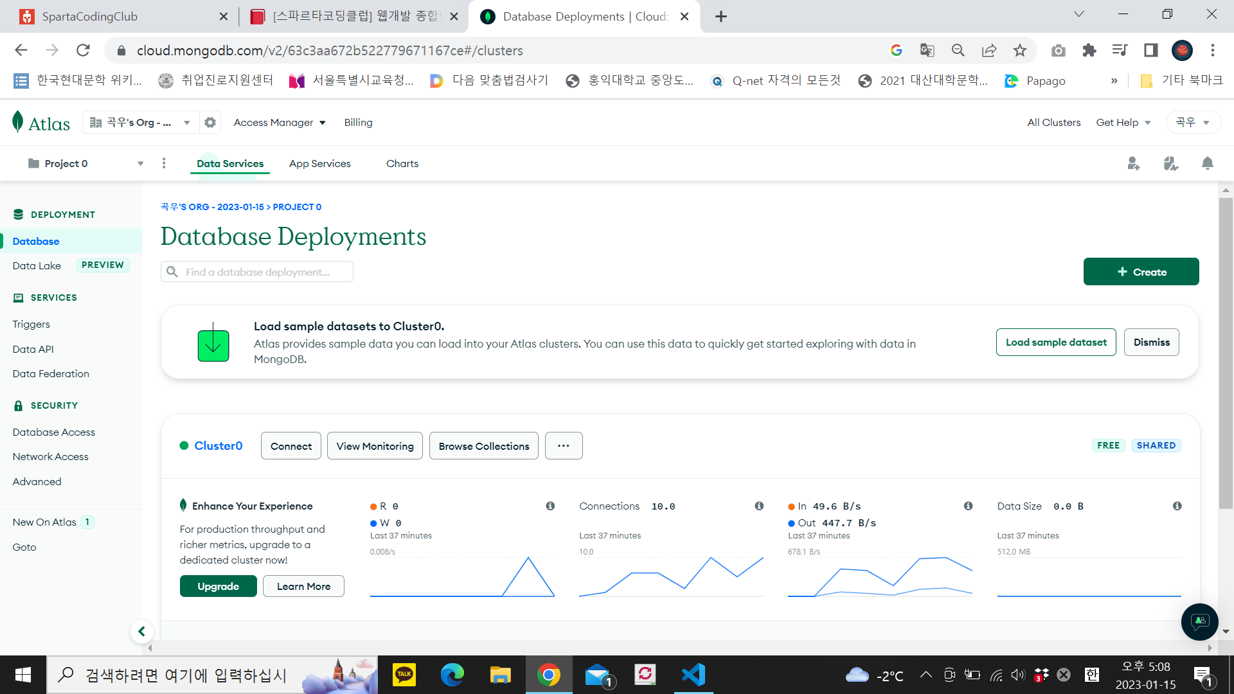Viewport: 1234px width, 694px height.
Task: Click the Google Translate icon in address bar
Action: (927, 50)
